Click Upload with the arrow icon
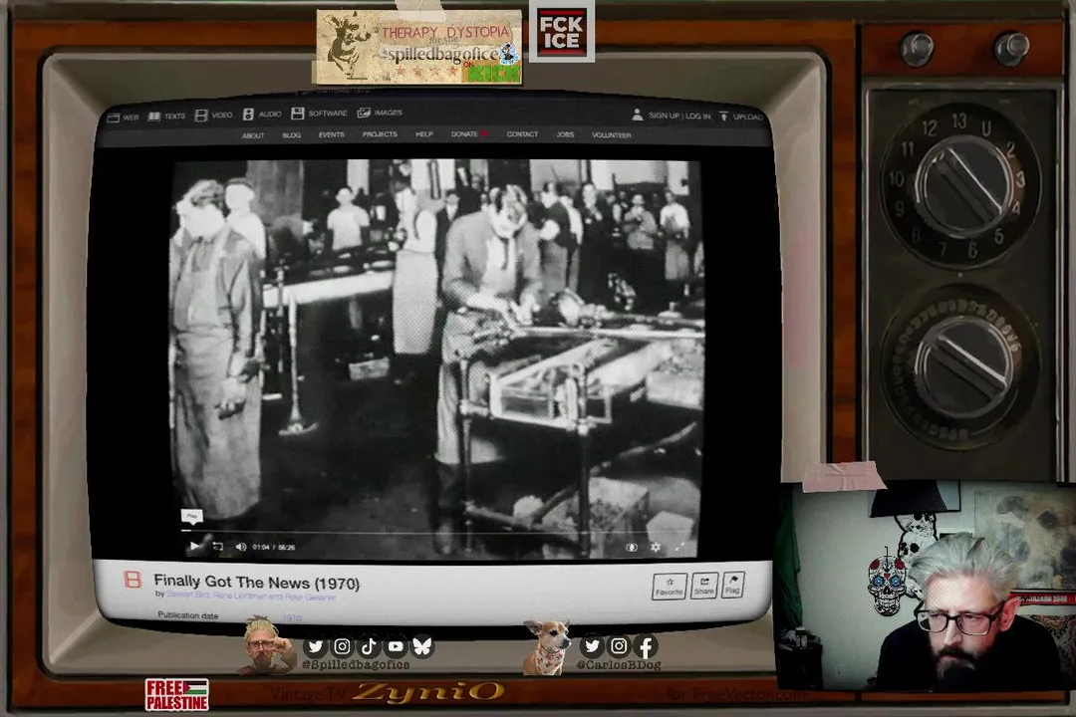 tap(740, 117)
